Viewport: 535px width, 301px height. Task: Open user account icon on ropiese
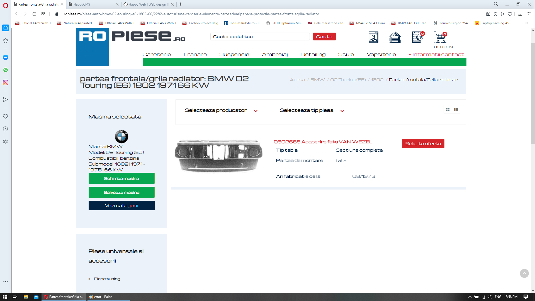pos(373,37)
